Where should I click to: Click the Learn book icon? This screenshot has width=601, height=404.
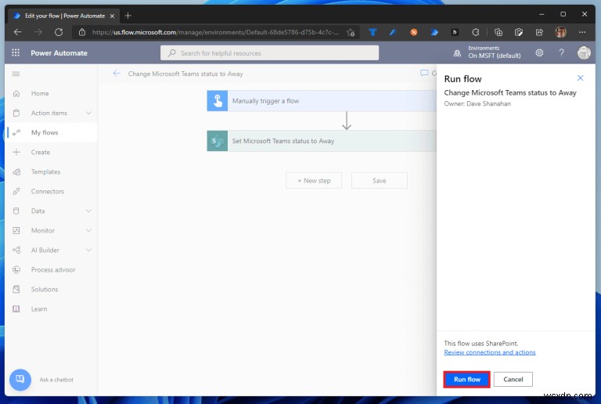[x=16, y=309]
